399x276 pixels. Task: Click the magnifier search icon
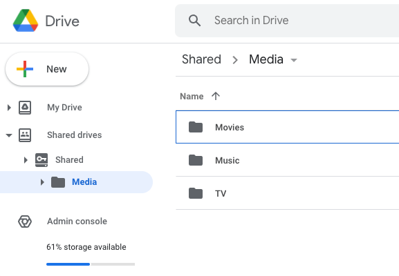(x=195, y=20)
